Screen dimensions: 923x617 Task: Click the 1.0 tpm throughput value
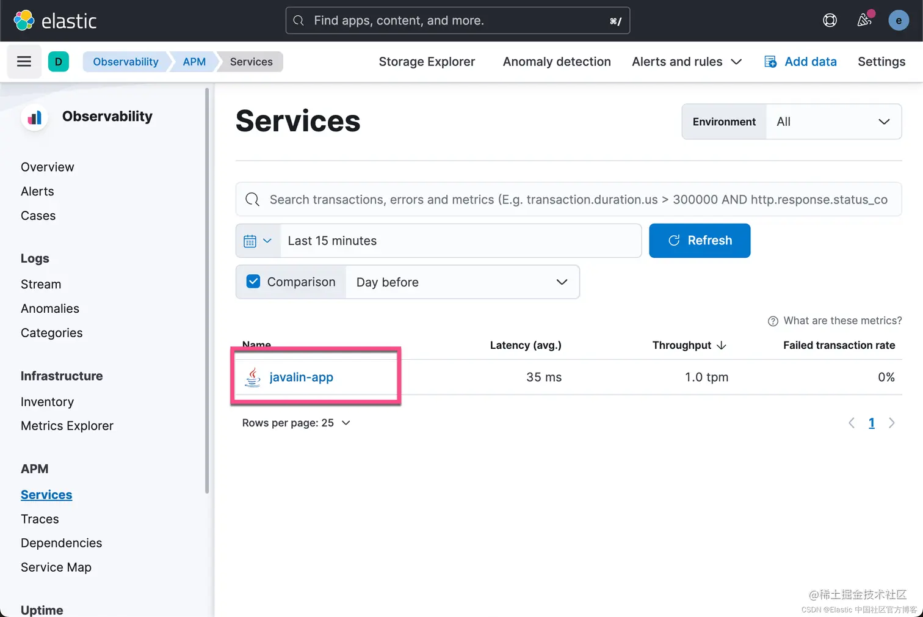(706, 377)
